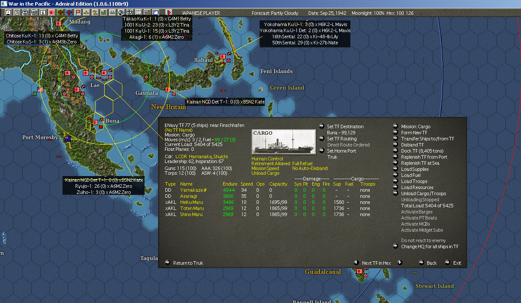521x303 pixels.
Task: Choose Transfer Ships to/from TF
Action: (428, 139)
